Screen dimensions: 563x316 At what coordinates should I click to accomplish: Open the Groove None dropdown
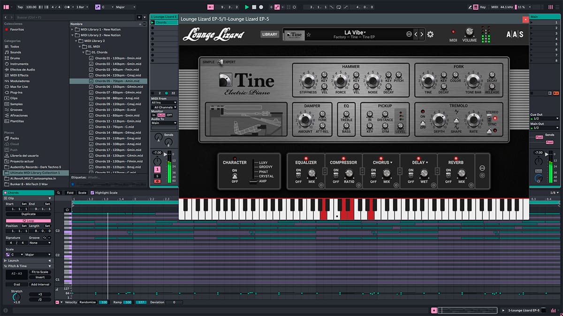point(39,243)
